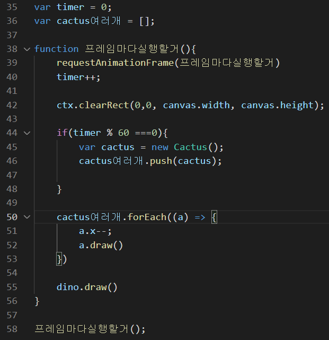
Task: Click line number 50 in the gutter
Action: coord(12,217)
